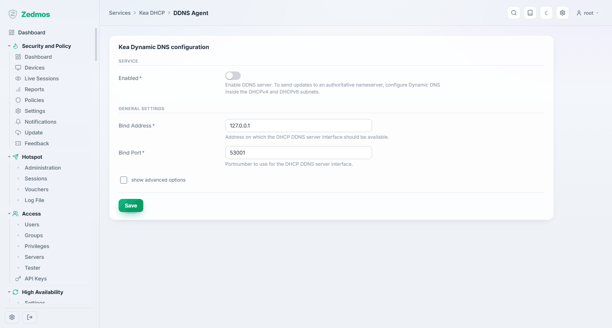Open Hotspot Sessions menu item
This screenshot has height=328, width=612.
(36, 178)
